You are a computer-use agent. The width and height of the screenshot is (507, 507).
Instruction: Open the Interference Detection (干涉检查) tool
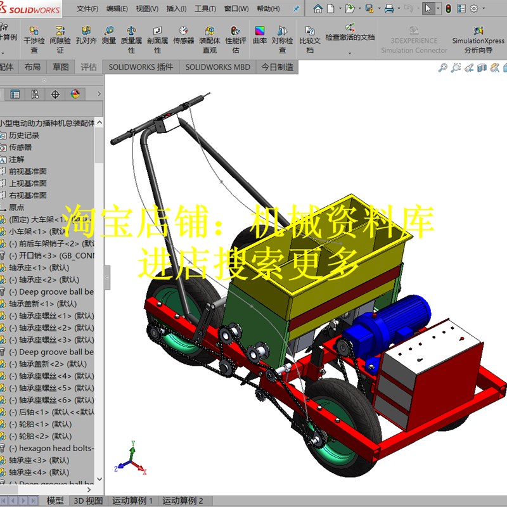click(34, 39)
